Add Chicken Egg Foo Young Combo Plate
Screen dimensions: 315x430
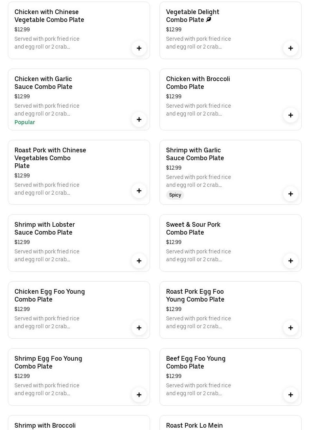[x=139, y=328]
